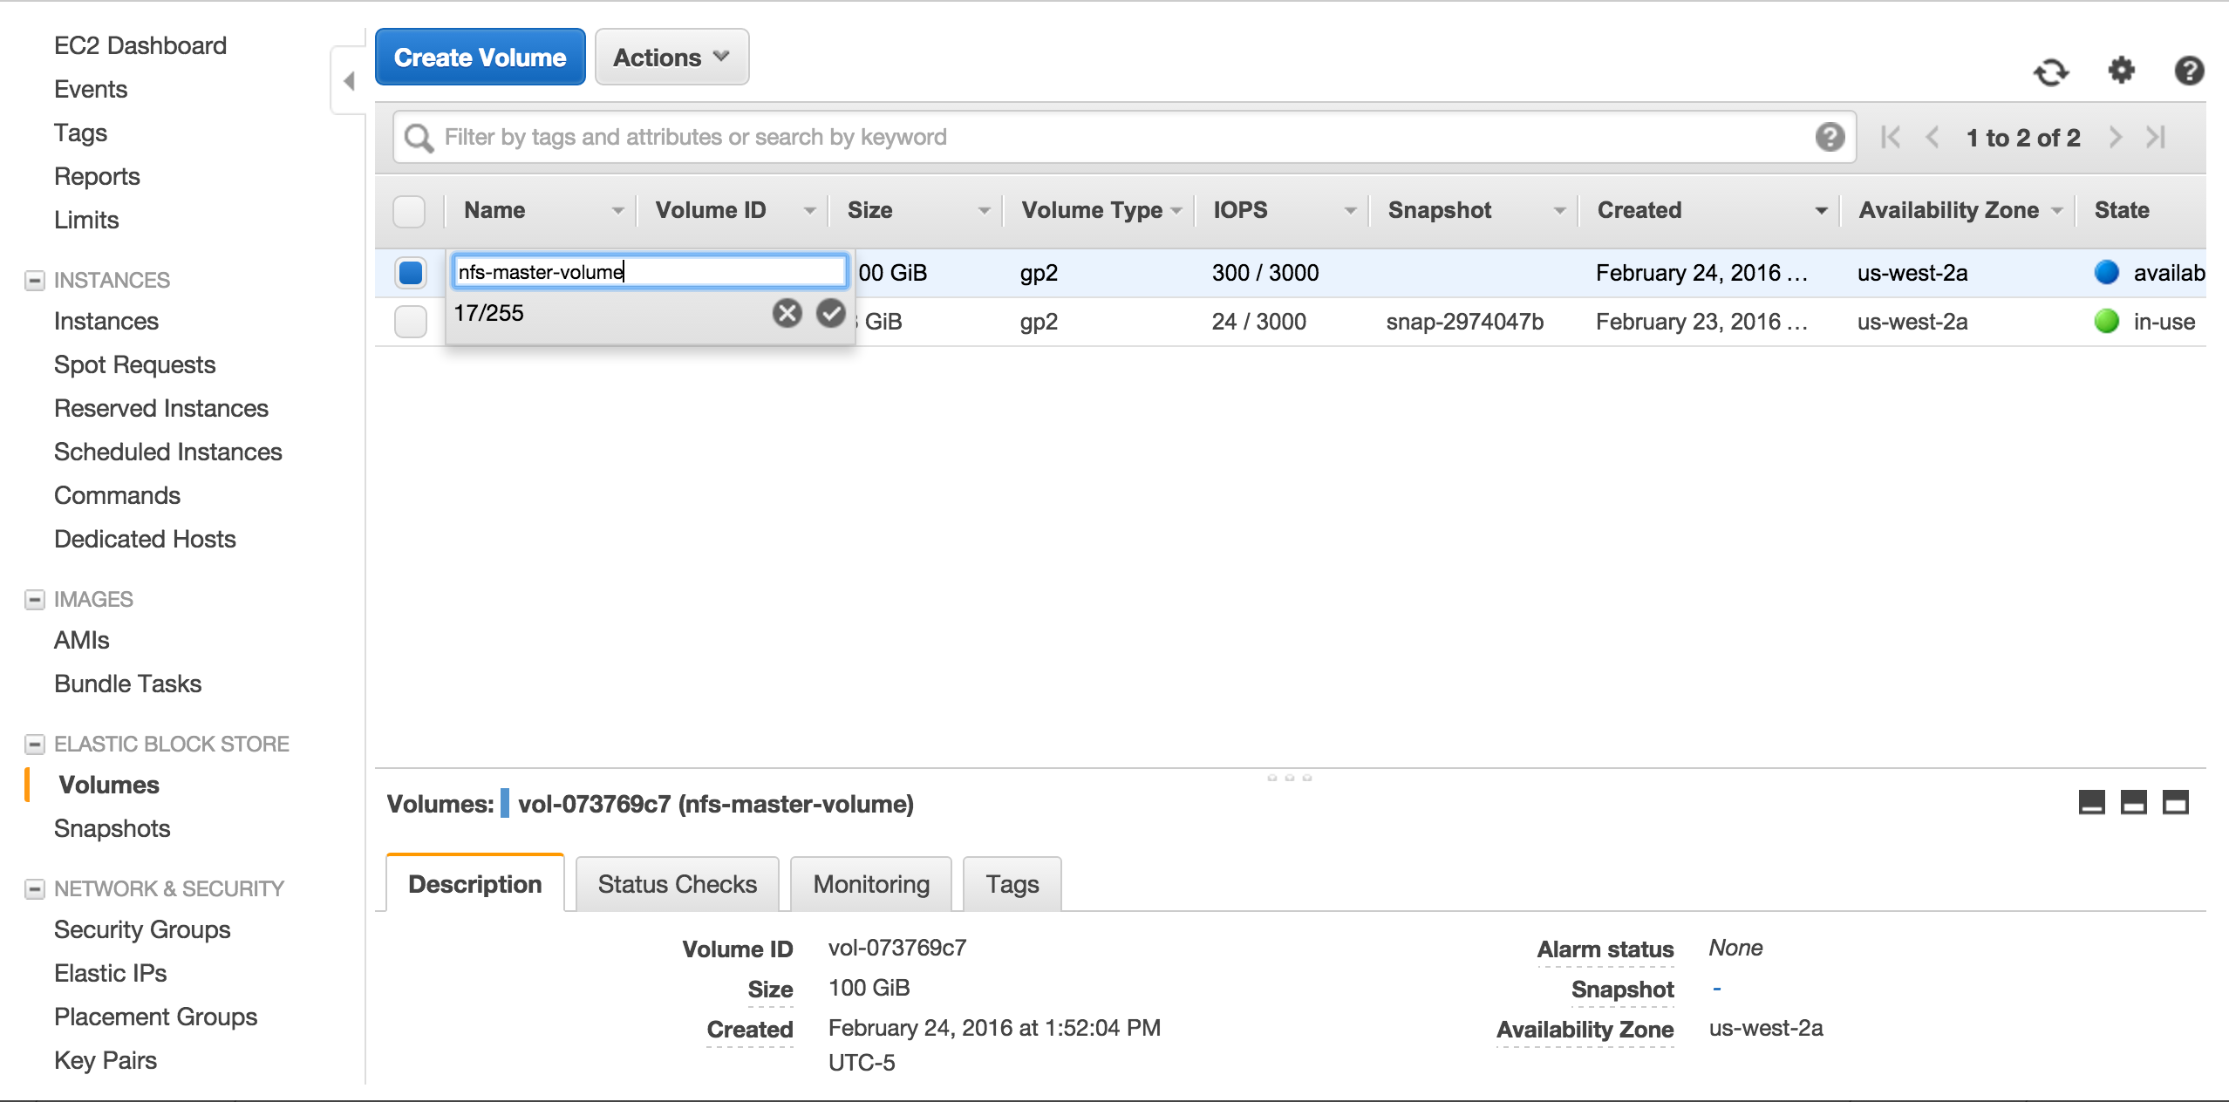The width and height of the screenshot is (2229, 1102).
Task: Collapse the NETWORK & SECURITY section
Action: (x=35, y=888)
